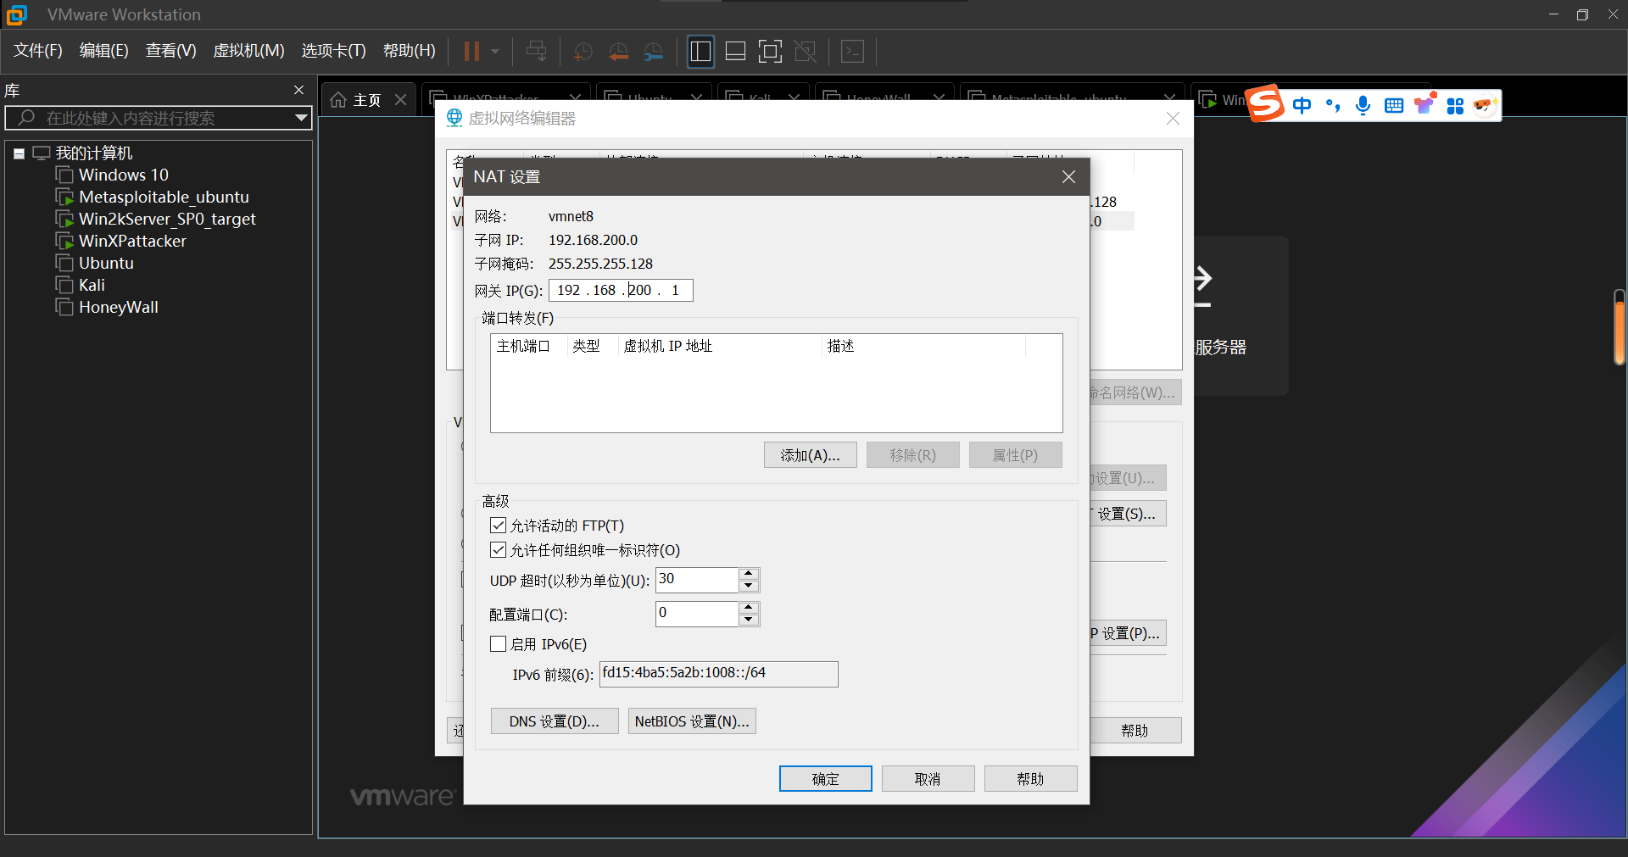Click the Sogou input S logo
The image size is (1628, 857).
[x=1266, y=104]
